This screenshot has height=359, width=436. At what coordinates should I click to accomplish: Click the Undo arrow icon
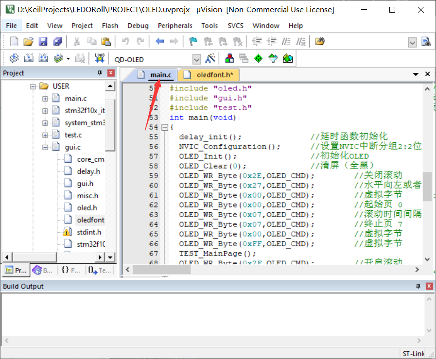click(125, 41)
